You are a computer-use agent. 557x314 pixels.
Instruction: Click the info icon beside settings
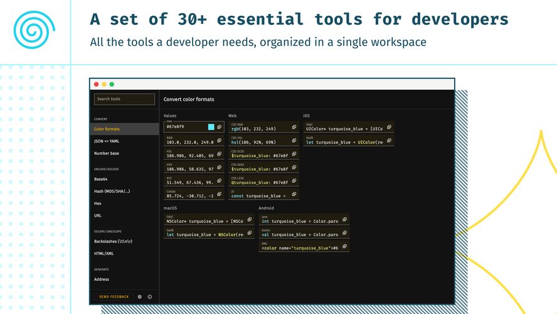149,296
